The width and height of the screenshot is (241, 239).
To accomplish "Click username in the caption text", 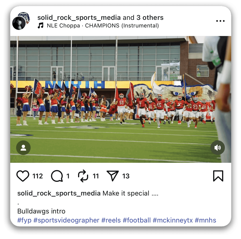I will (x=59, y=193).
